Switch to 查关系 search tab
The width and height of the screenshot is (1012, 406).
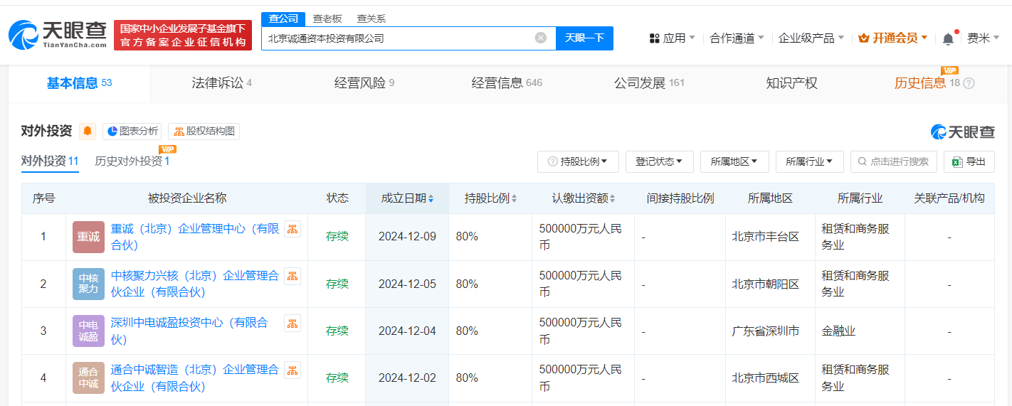(x=371, y=18)
